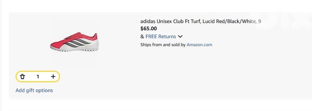Viewport: 312px width, 111px height.
Task: Remove the adidas shoe from the cart
Action: click(x=23, y=77)
